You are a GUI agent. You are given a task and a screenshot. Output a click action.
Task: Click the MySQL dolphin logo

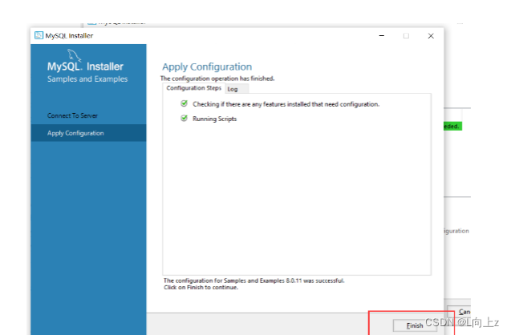74,55
